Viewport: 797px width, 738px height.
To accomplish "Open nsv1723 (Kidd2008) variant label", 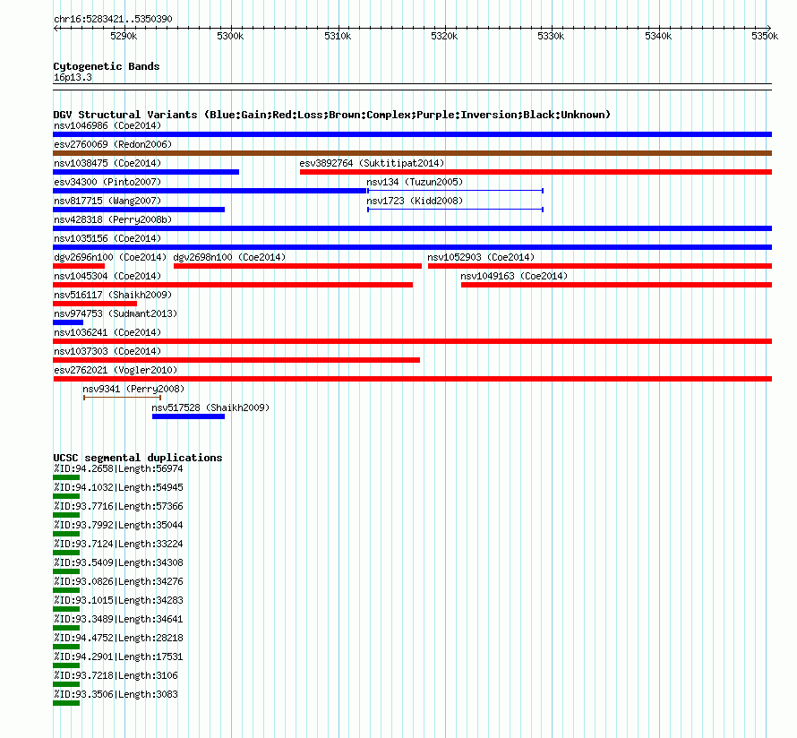I will pyautogui.click(x=415, y=201).
